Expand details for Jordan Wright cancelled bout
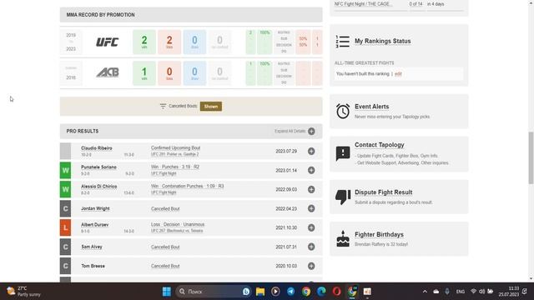Image resolution: width=534 pixels, height=300 pixels. click(x=311, y=208)
